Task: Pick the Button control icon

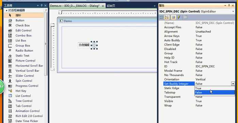Action: (x=10, y=20)
